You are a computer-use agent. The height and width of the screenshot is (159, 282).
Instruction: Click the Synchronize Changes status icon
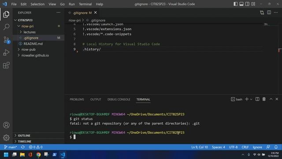(x=23, y=147)
